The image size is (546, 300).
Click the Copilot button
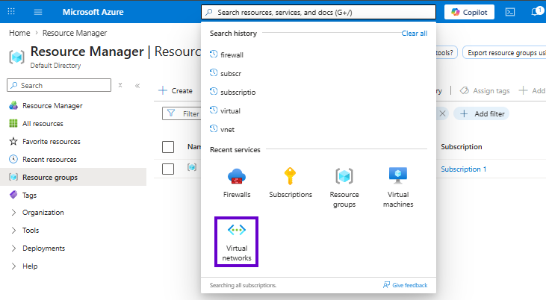coord(469,12)
